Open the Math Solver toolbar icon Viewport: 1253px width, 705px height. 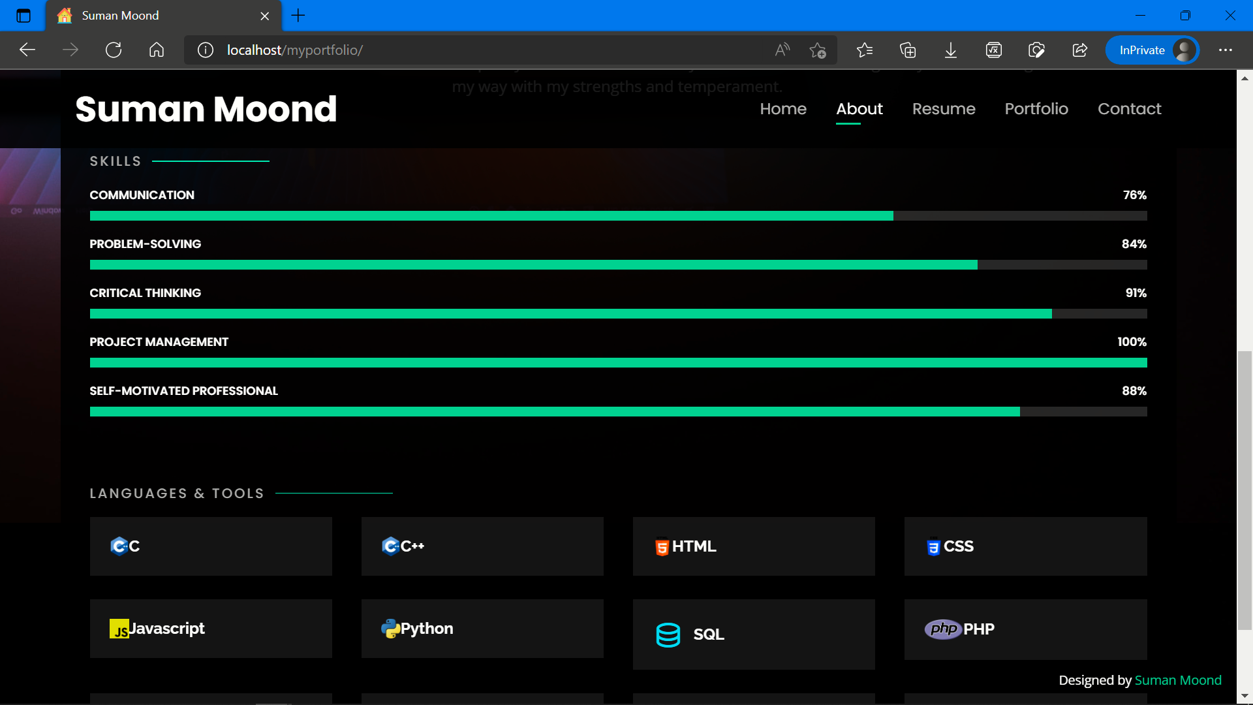pos(994,50)
